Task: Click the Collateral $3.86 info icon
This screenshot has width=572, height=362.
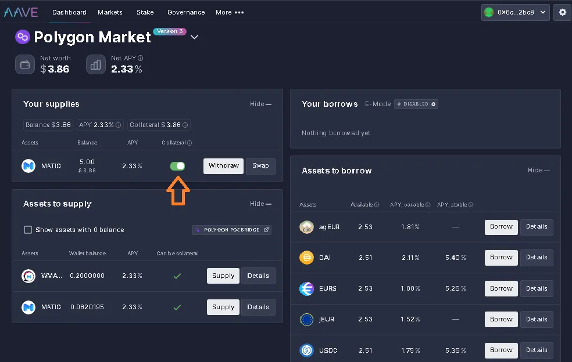Action: (185, 125)
